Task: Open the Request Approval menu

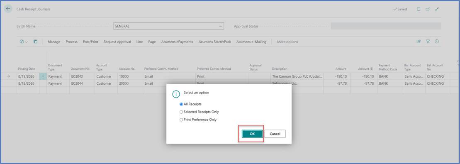Action: (x=117, y=42)
